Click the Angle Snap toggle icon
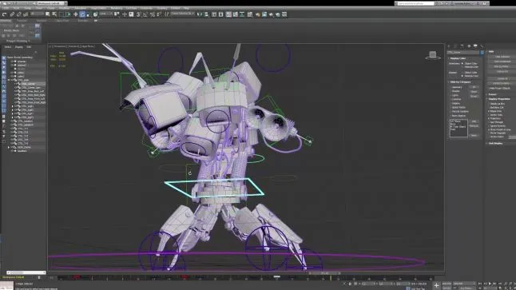 145,14
